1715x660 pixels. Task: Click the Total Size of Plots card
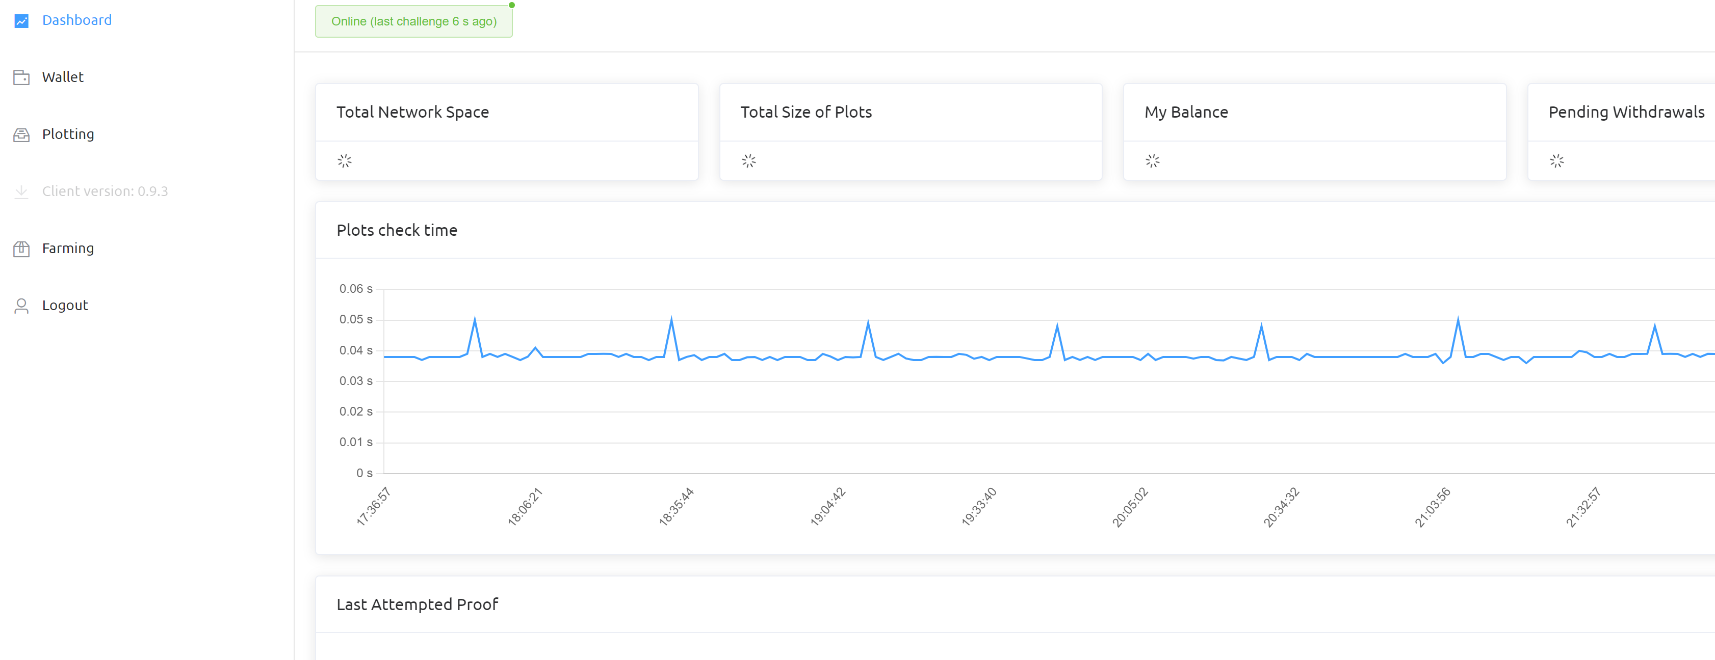910,131
